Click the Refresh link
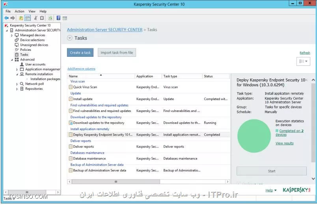Screen dimensions: 317x205 tap(305, 53)
